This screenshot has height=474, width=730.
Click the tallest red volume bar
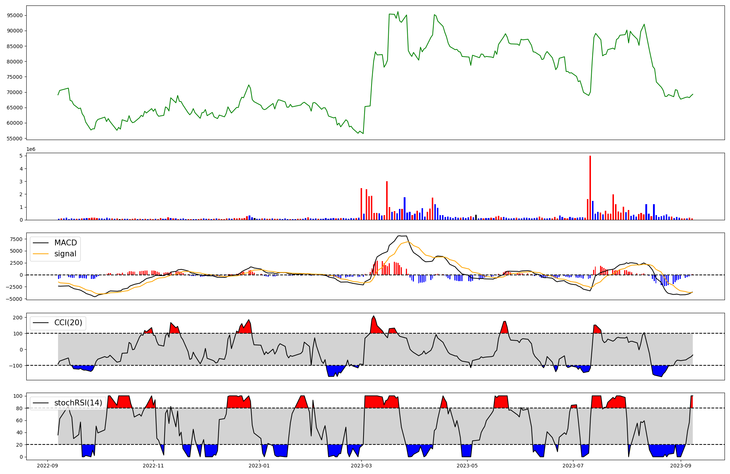point(590,188)
